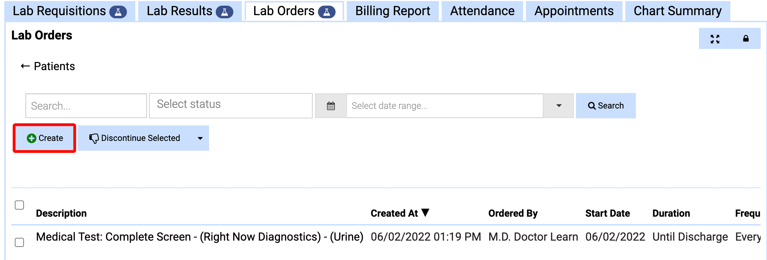Check the Medical Test Complete Screen row checkbox
The height and width of the screenshot is (260, 767).
point(19,242)
